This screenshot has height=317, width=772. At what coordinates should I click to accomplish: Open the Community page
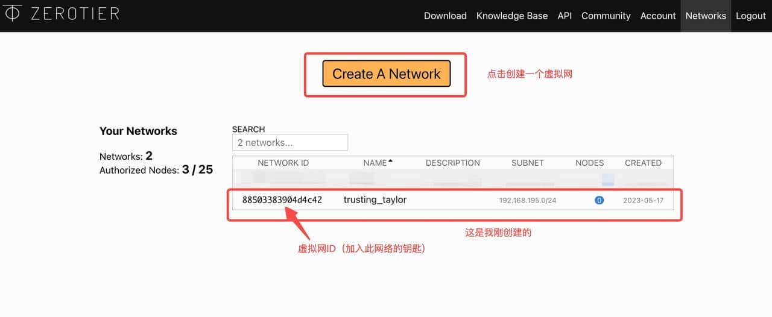tap(606, 16)
